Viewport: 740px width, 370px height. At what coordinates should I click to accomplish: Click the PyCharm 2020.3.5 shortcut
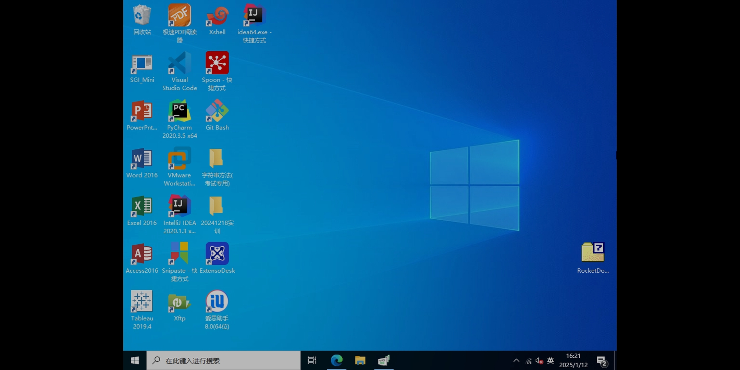(180, 111)
